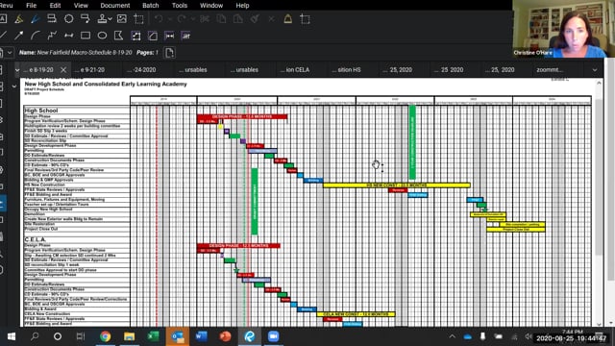The width and height of the screenshot is (615, 346).
Task: Switch to the ion CELA tab
Action: [x=295, y=70]
